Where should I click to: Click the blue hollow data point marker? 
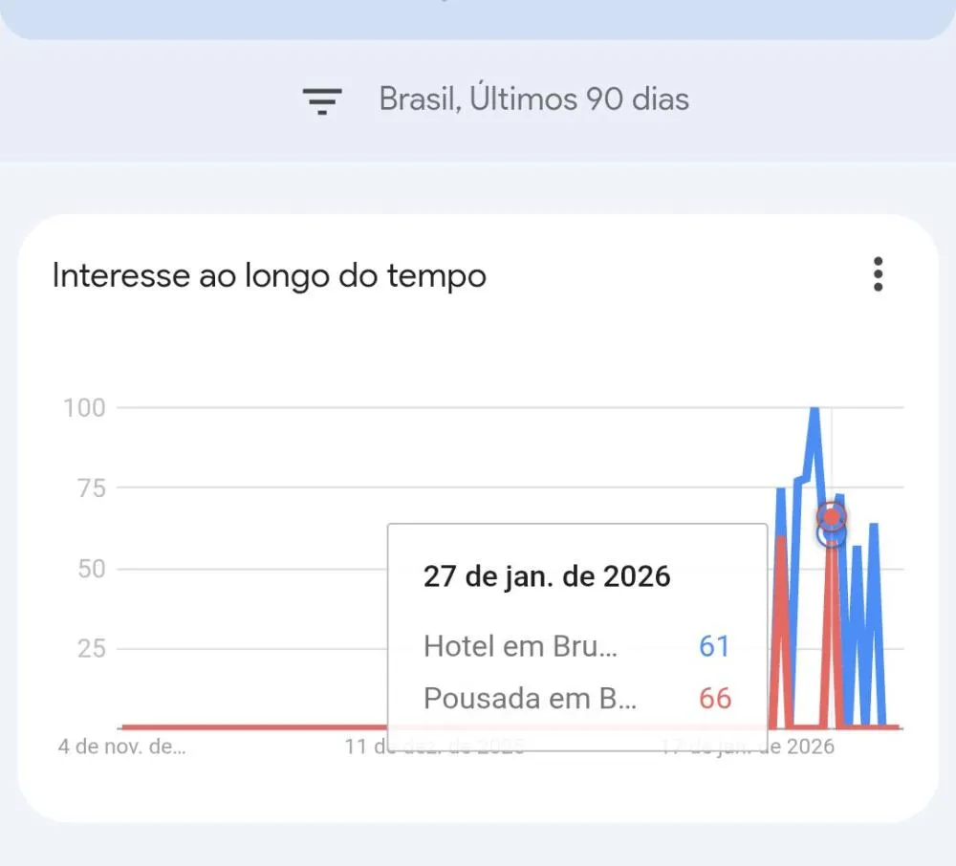832,535
